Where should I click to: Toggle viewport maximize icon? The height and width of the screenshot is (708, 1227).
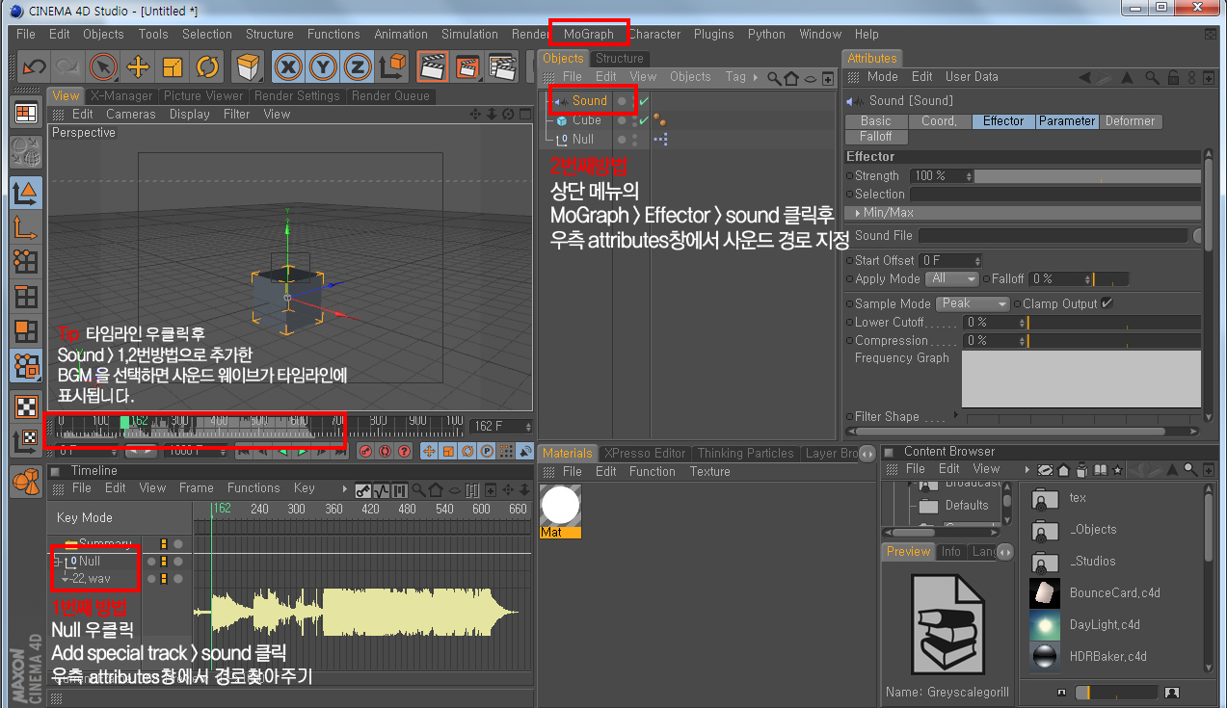pos(525,115)
